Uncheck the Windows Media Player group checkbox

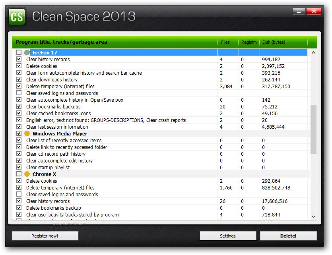tap(19, 133)
